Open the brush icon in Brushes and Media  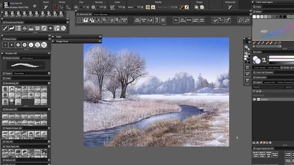5,28
